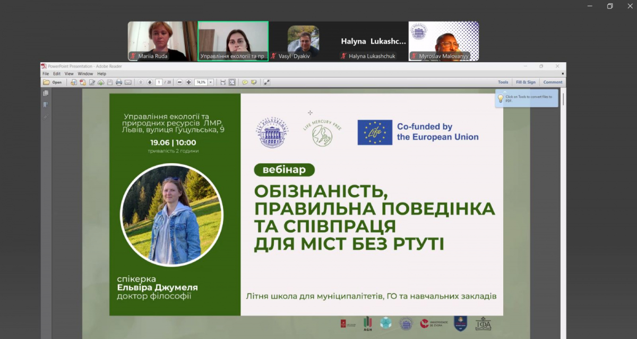637x339 pixels.
Task: Click the Print icon in Adobe Reader
Action: (119, 82)
